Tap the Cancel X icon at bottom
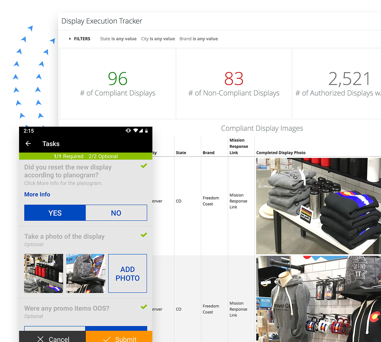The image size is (381, 342). (40, 339)
